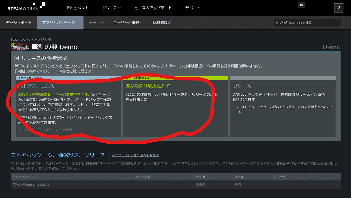Click the 状態 column header

click(200, 177)
